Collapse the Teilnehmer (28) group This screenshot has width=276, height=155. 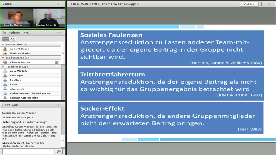[3, 66]
